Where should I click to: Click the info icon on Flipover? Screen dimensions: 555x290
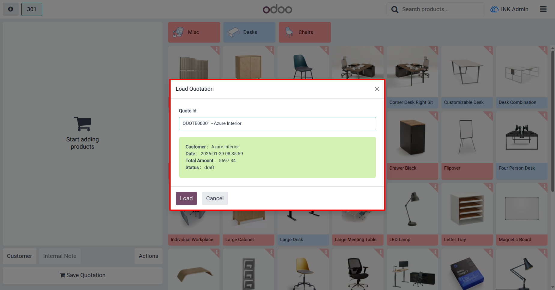point(490,115)
